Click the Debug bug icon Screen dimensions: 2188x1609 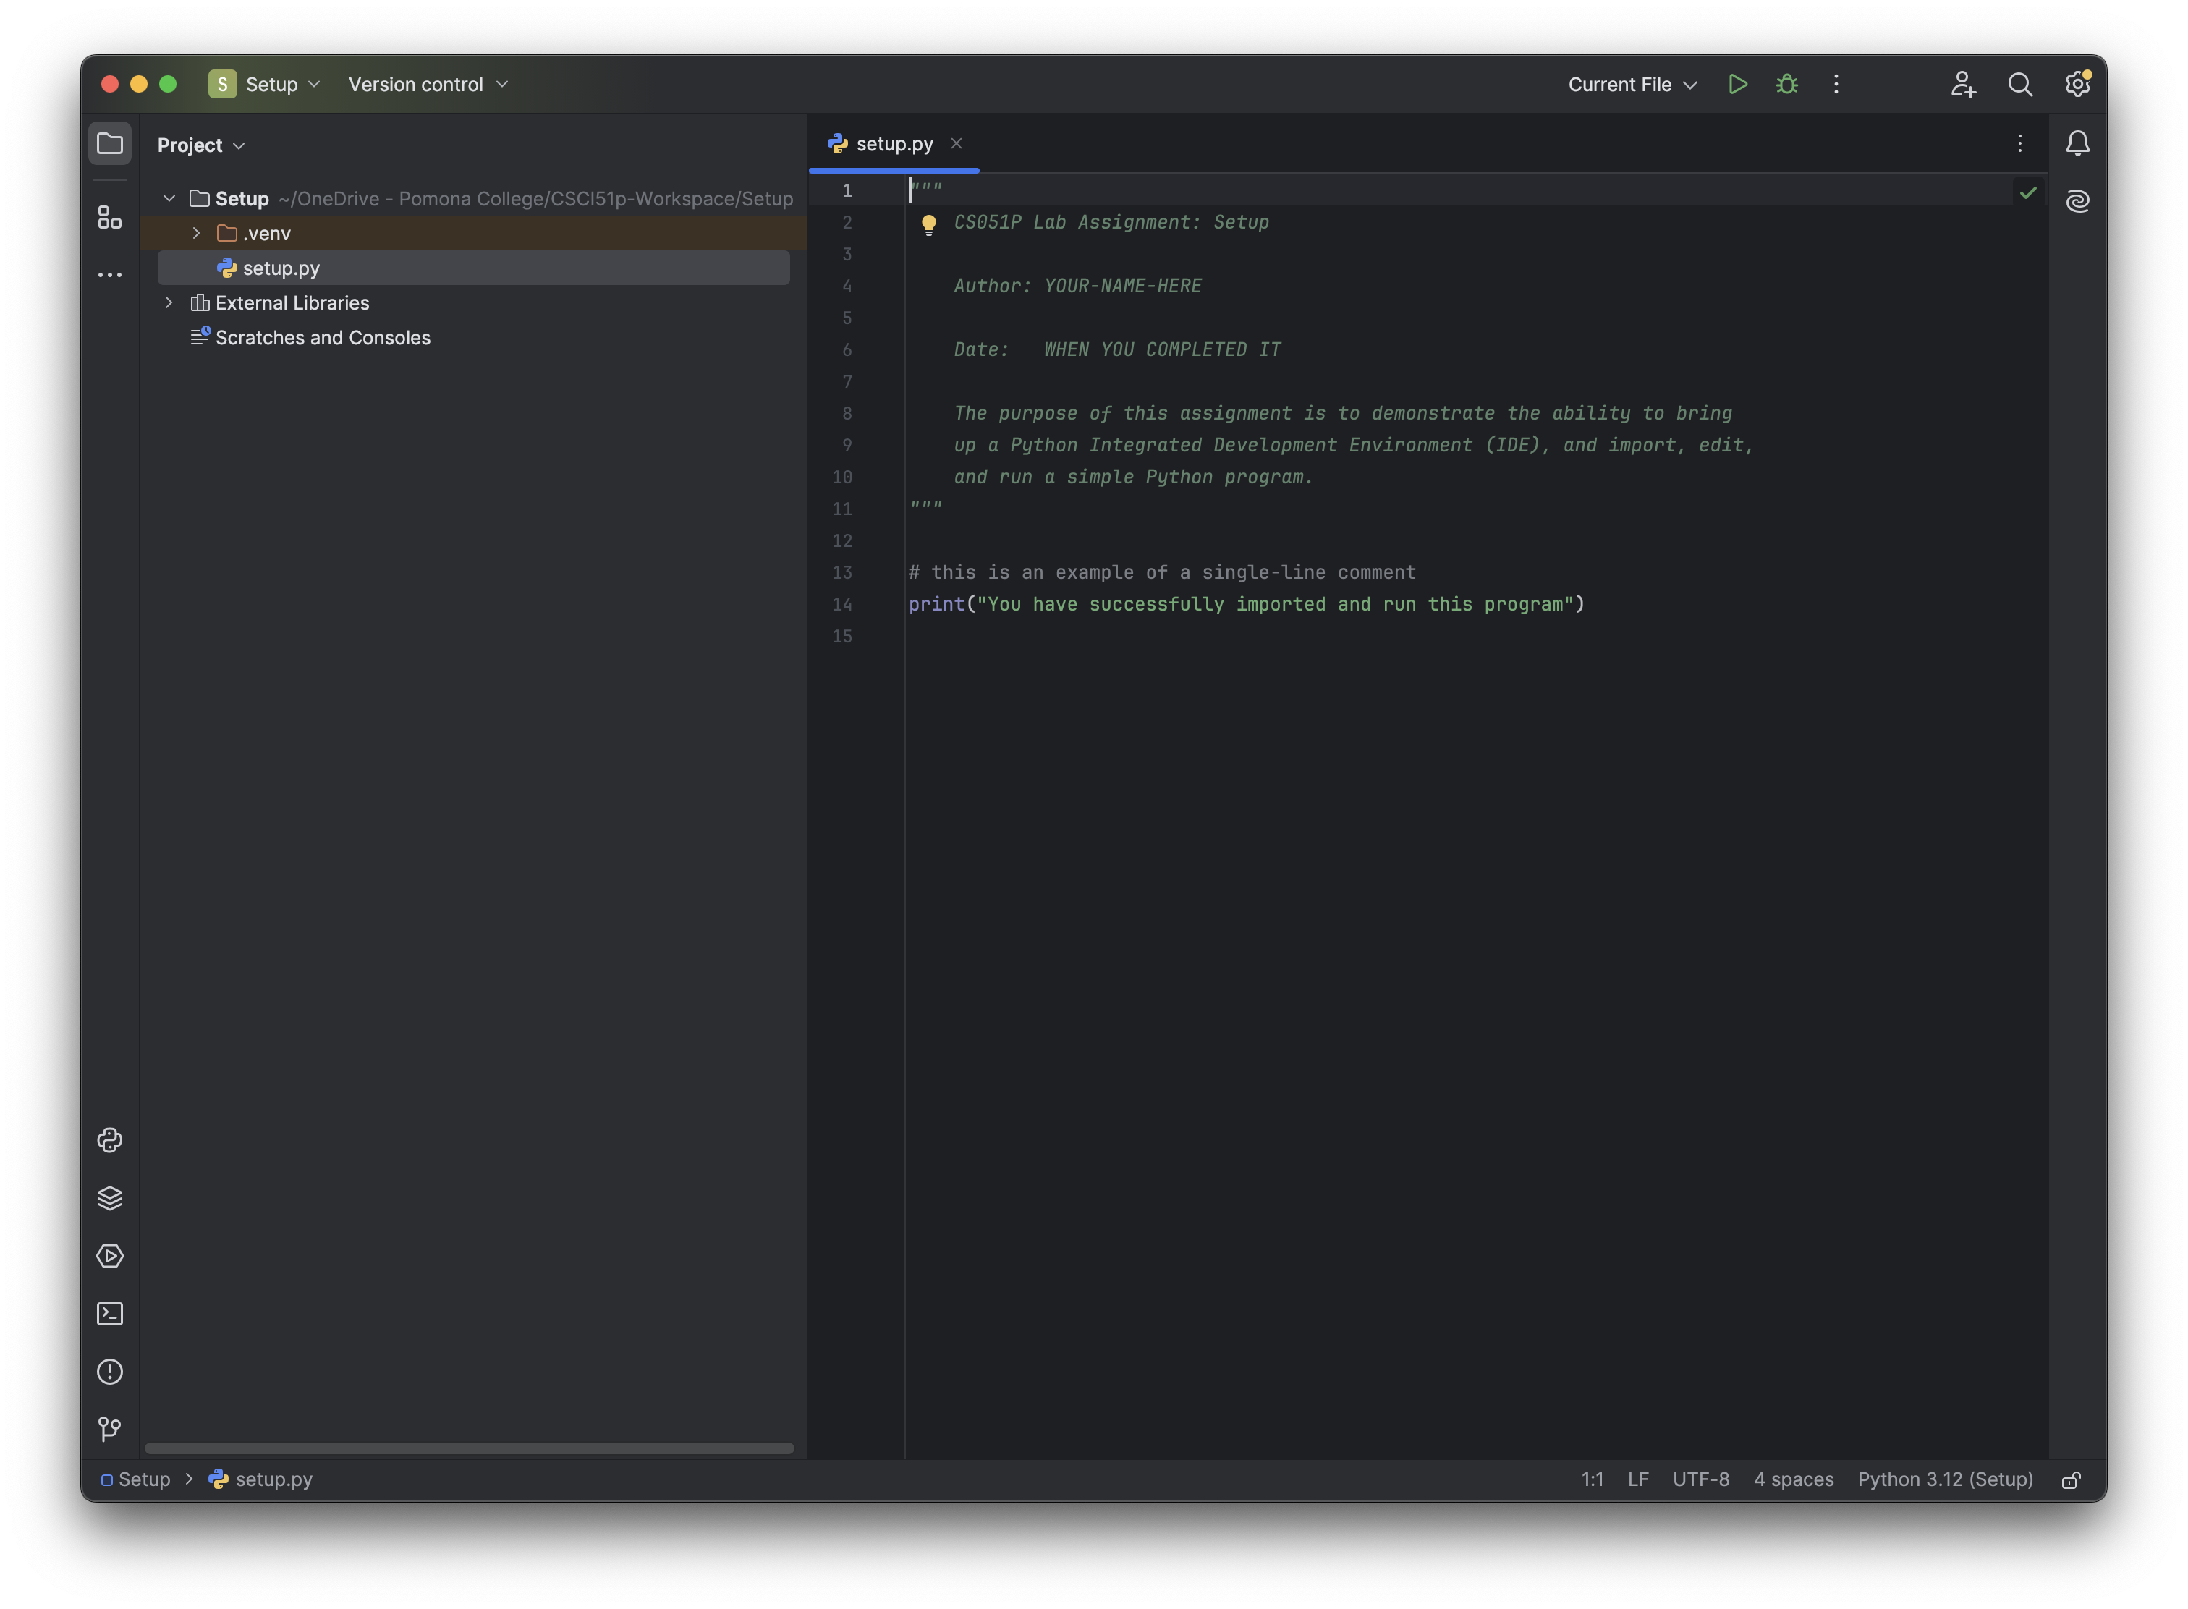[x=1786, y=85]
